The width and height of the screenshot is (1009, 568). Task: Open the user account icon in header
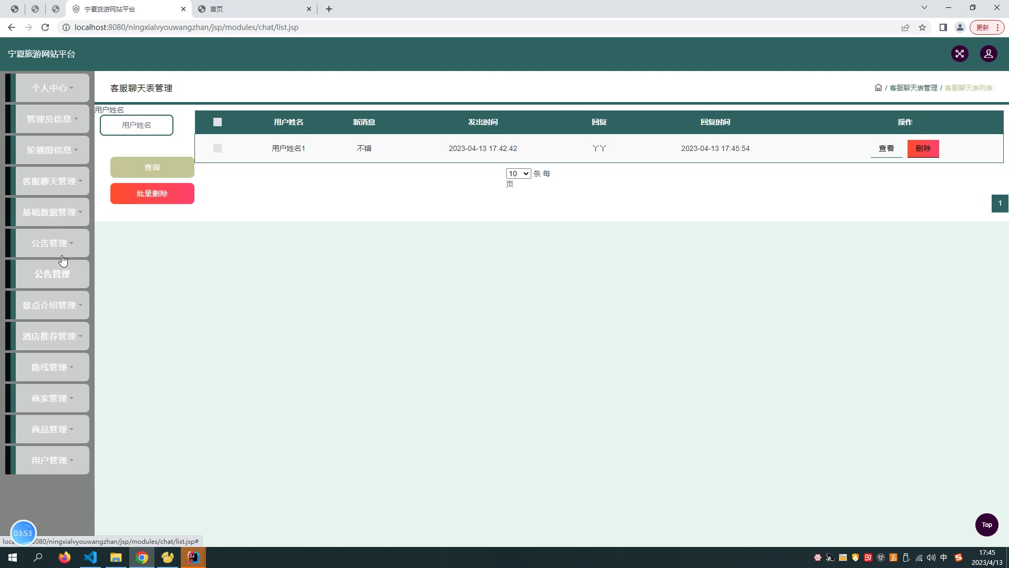989,54
